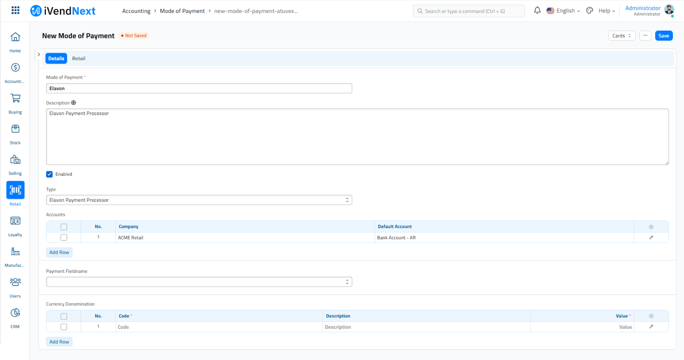The image size is (684, 360).
Task: Add Row to the Accounts table
Action: click(x=59, y=252)
